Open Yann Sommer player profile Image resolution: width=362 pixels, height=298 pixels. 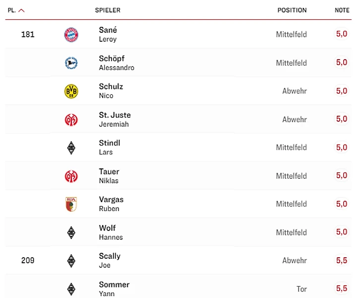point(114,288)
